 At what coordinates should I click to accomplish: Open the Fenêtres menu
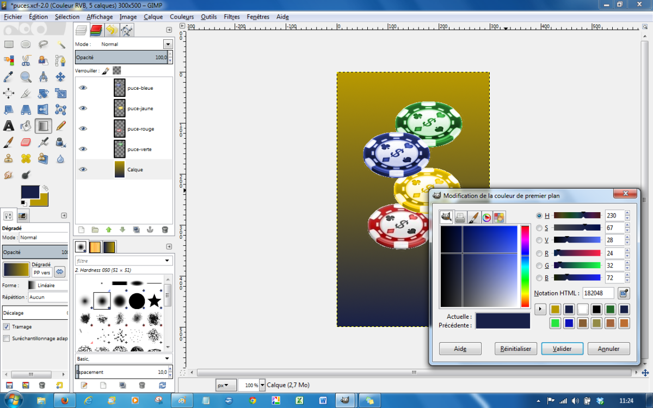click(x=258, y=17)
